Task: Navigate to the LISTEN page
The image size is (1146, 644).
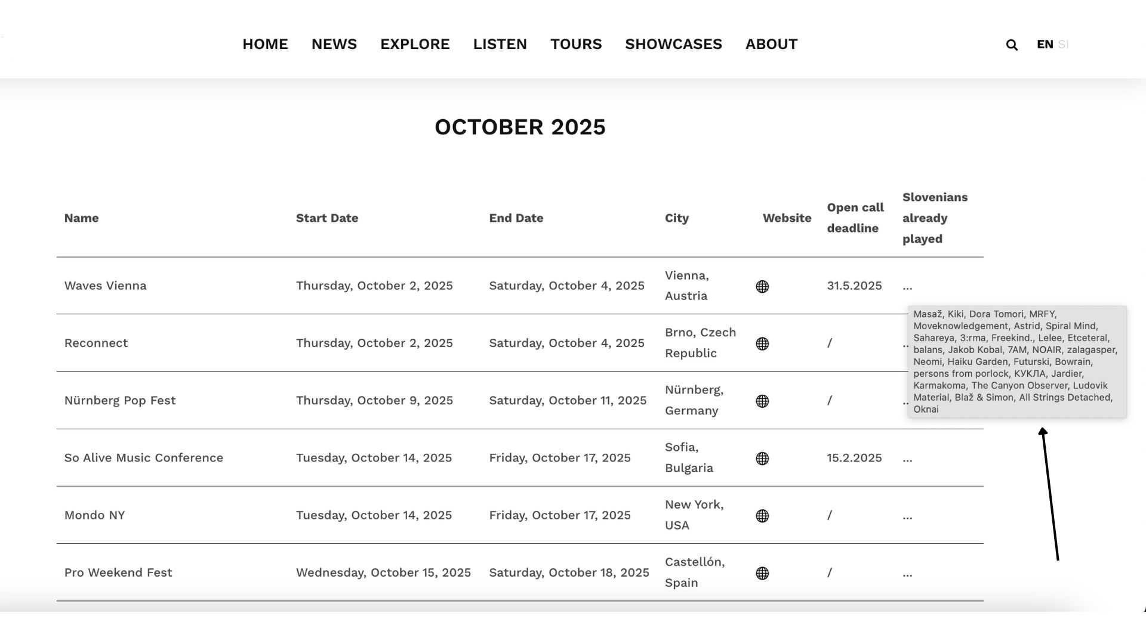Action: click(500, 44)
